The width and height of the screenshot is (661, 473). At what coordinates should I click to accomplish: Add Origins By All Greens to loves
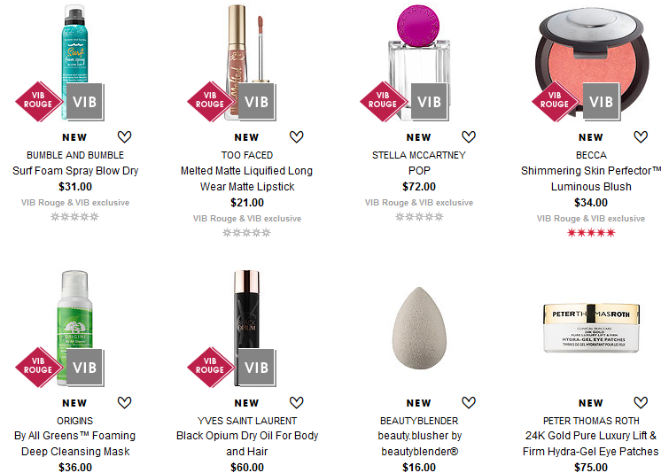click(x=124, y=403)
